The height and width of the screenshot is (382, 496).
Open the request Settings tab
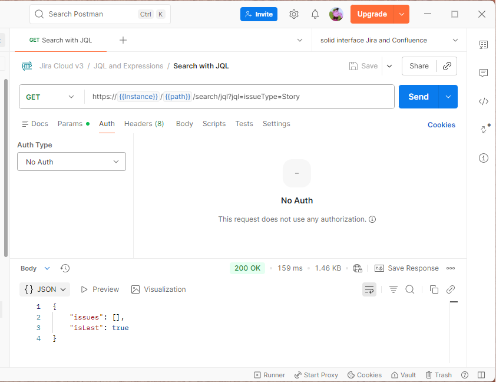tap(276, 124)
